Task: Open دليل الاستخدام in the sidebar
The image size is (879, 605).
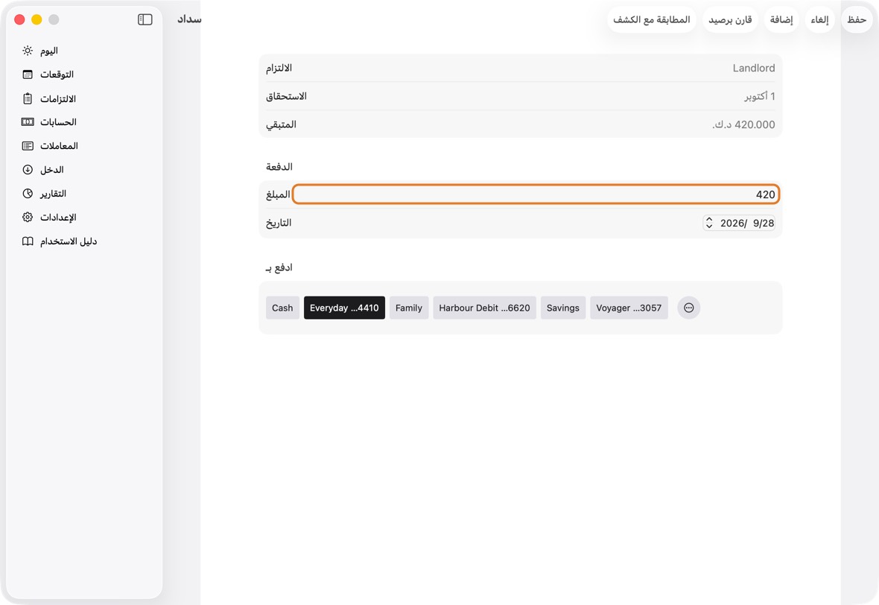Action: click(x=84, y=241)
